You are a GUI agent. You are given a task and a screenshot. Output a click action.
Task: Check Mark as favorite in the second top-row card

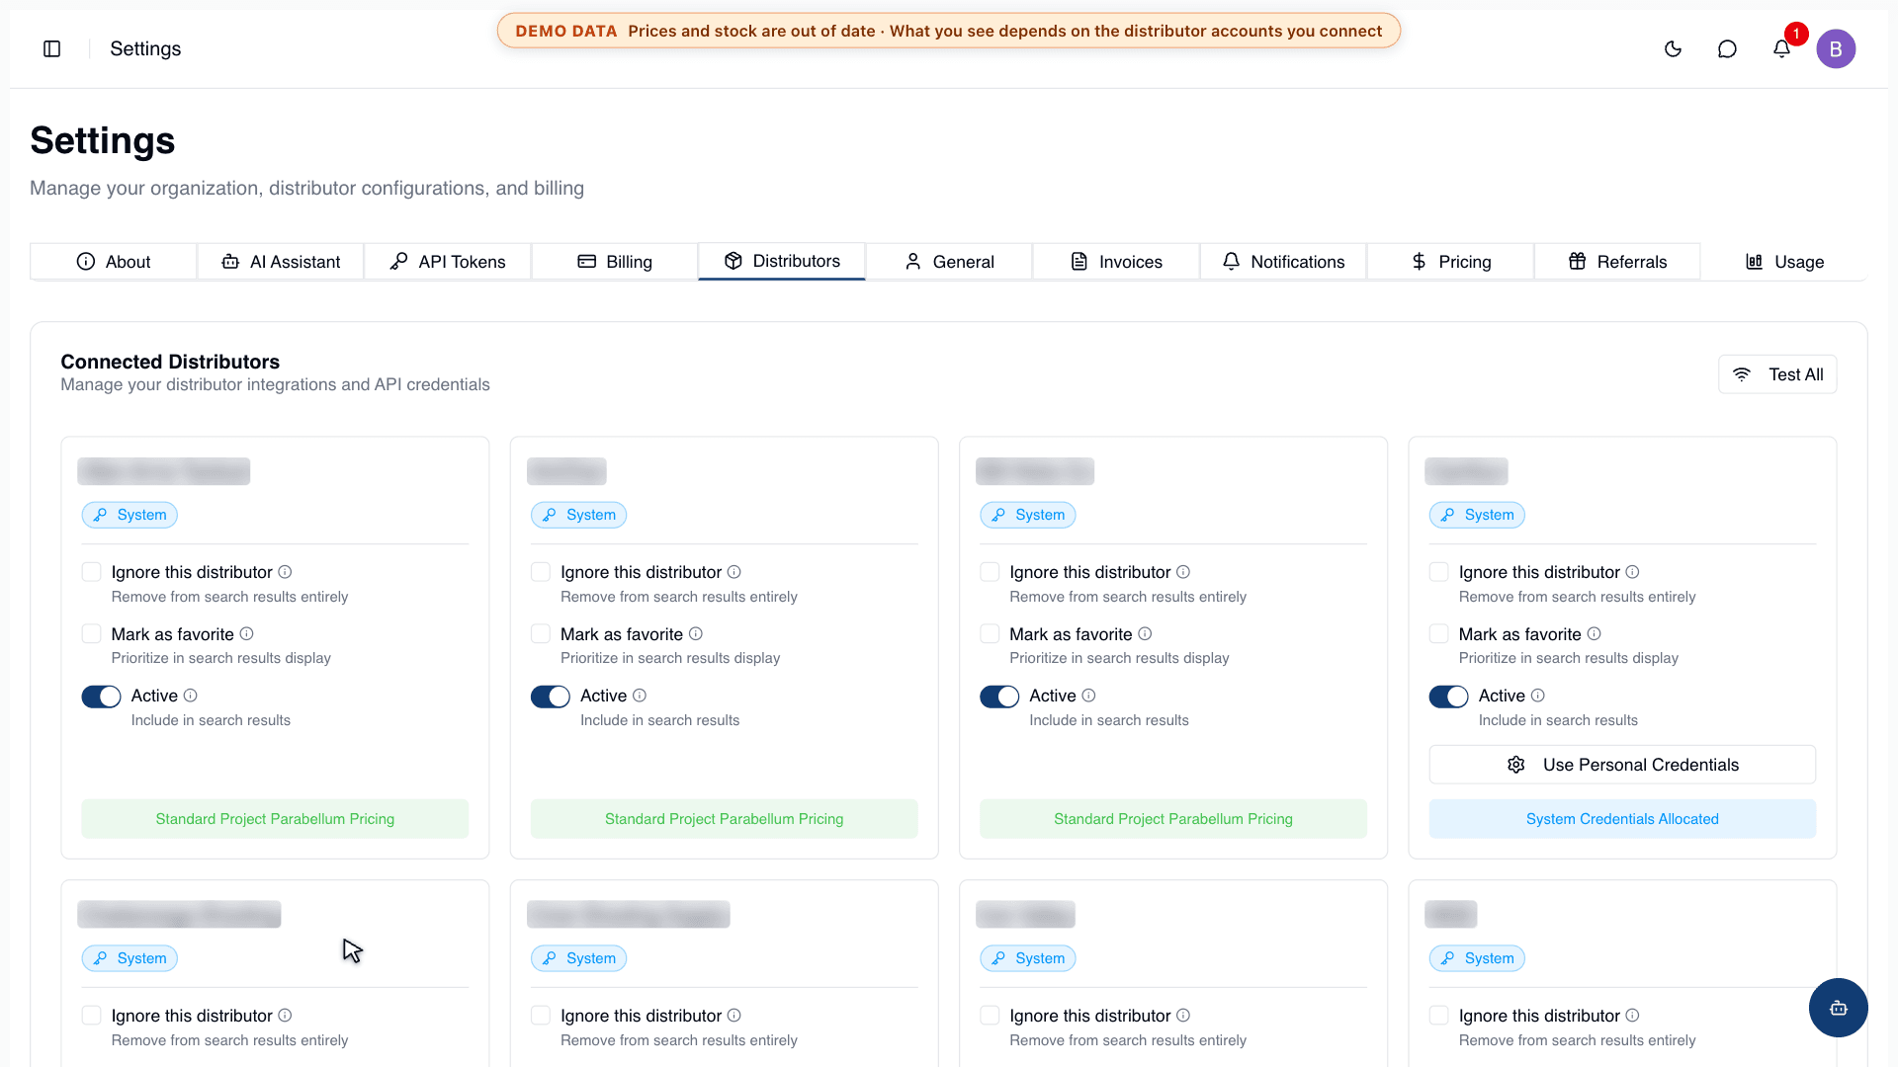(541, 633)
